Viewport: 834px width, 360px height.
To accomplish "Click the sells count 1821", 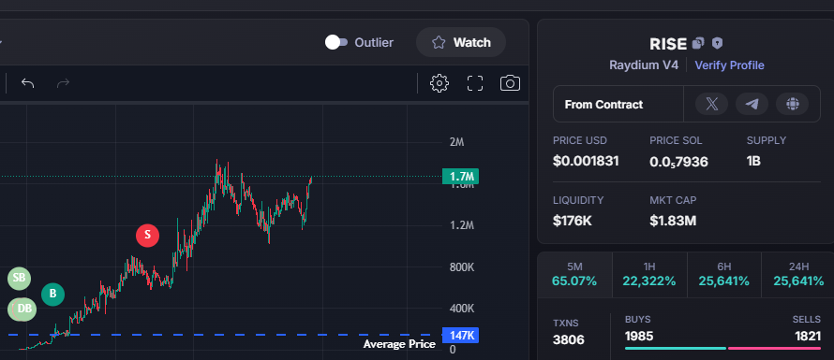I will [x=808, y=336].
